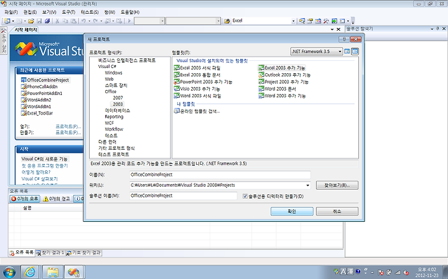Switch templates to large icons view
The height and width of the screenshot is (279, 448).
click(347, 52)
